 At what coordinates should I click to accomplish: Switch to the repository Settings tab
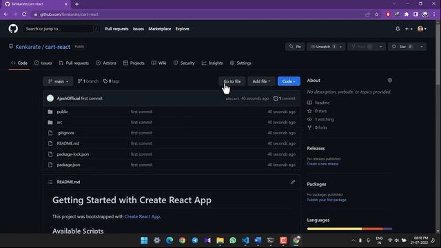240,63
